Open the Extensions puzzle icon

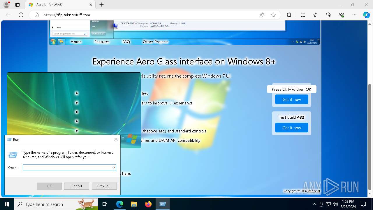[x=289, y=15]
